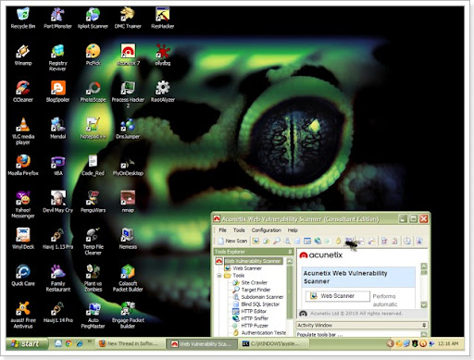The image size is (474, 360).
Task: Open the Windows Start menu
Action: (x=27, y=343)
